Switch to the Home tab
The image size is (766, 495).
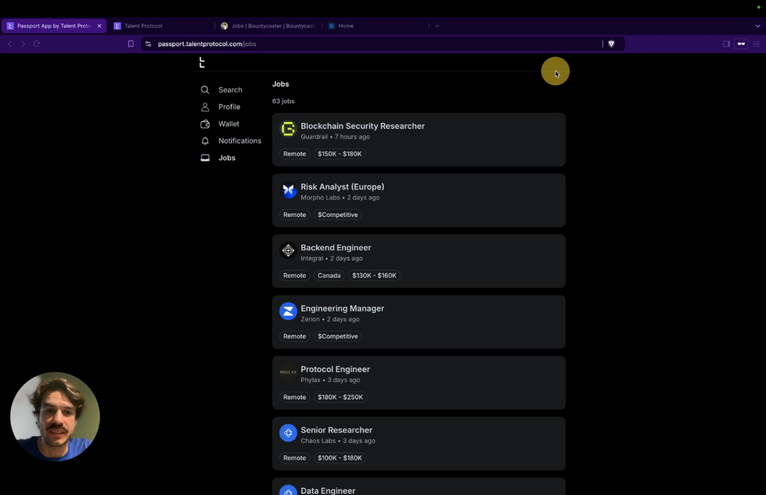tap(375, 26)
